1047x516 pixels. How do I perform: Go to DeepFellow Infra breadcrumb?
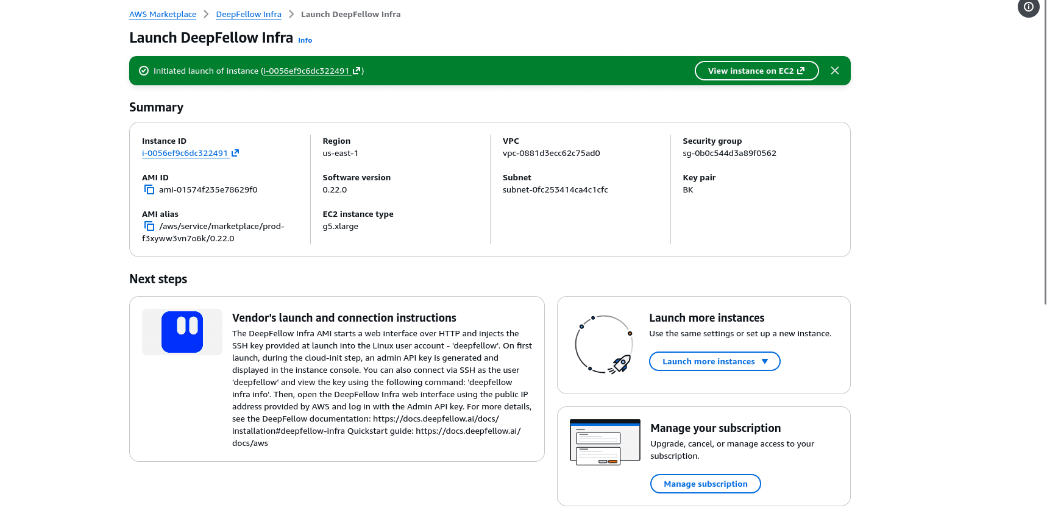(x=249, y=14)
